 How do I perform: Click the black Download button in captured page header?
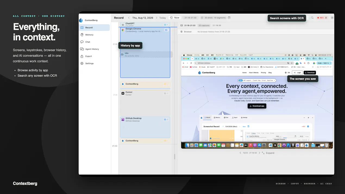[310, 73]
